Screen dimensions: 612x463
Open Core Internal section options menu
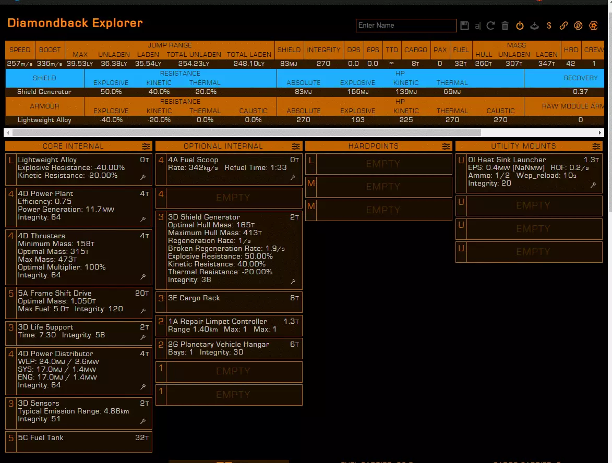(146, 147)
